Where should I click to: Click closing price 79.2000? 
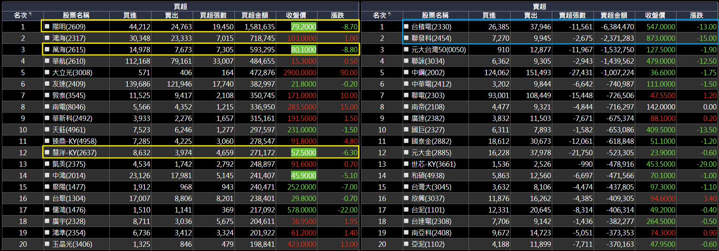pyautogui.click(x=304, y=27)
